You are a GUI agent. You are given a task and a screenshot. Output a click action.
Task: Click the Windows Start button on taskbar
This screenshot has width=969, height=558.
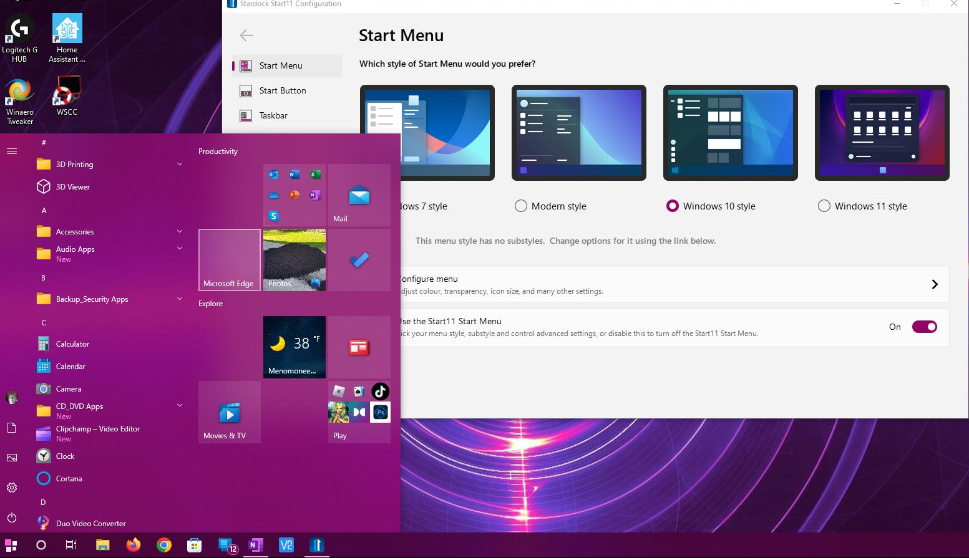tap(11, 545)
